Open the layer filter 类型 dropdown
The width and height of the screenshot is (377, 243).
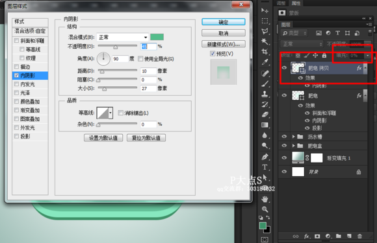(294, 33)
